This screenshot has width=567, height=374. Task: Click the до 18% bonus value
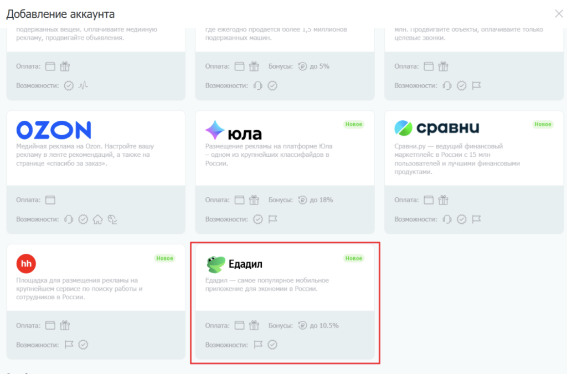(x=321, y=200)
